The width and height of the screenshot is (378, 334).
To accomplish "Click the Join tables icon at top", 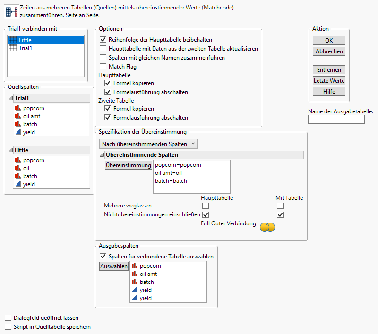I will pyautogui.click(x=11, y=12).
